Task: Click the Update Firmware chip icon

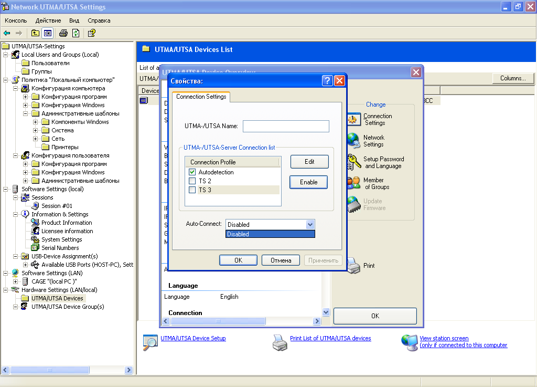Action: [354, 204]
